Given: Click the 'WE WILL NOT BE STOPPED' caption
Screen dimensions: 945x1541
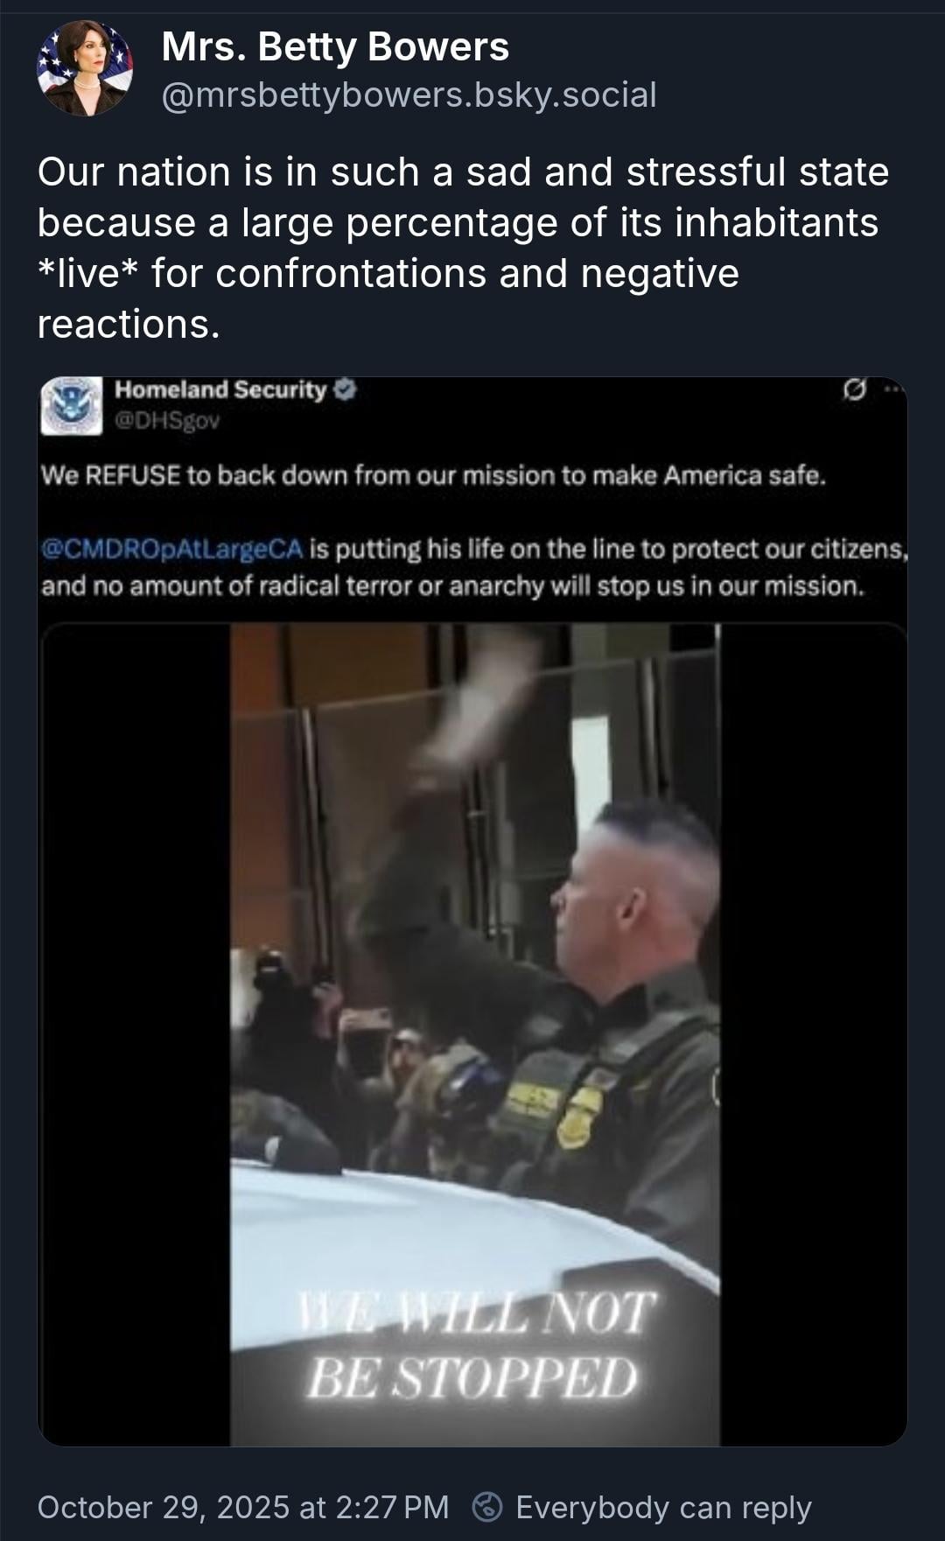Looking at the screenshot, I should pos(475,1345).
